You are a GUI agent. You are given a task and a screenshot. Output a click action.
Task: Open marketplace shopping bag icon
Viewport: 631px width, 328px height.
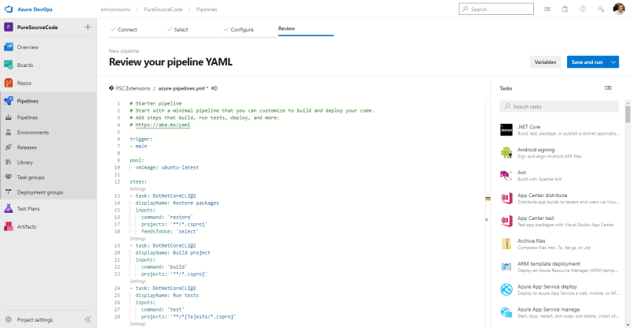point(565,9)
